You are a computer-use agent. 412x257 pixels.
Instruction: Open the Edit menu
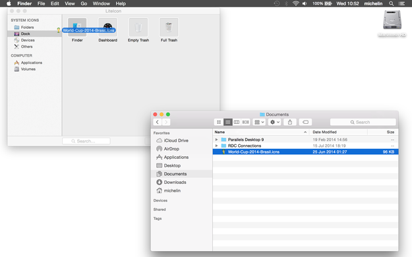(55, 4)
